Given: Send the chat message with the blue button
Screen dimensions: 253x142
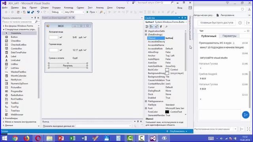Looking at the screenshot, I should (x=245, y=115).
